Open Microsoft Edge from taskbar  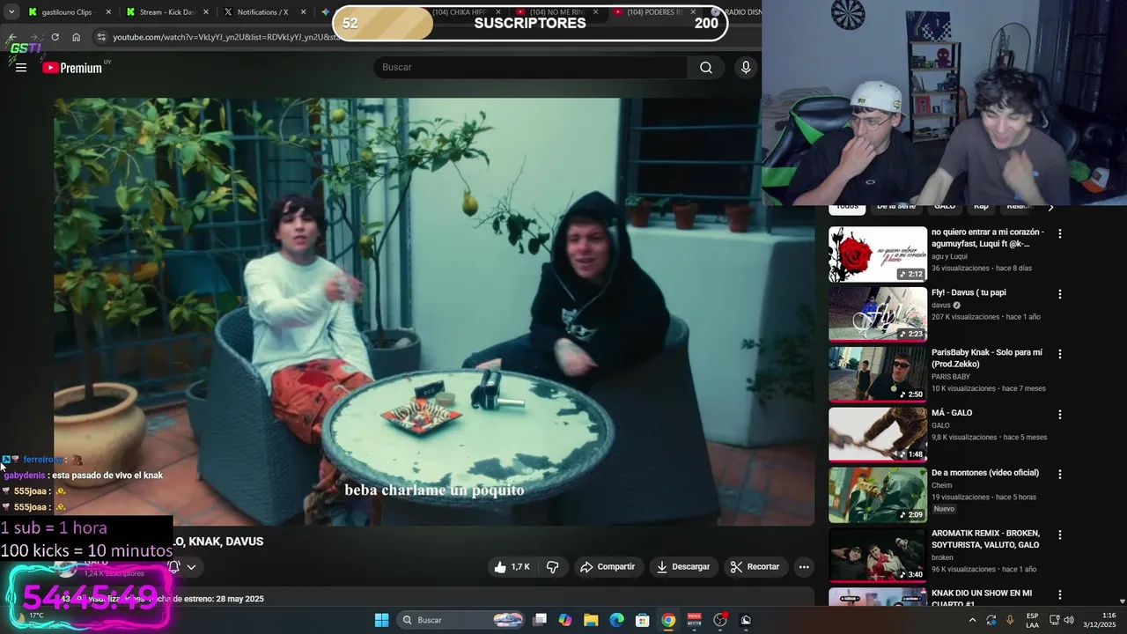click(617, 620)
